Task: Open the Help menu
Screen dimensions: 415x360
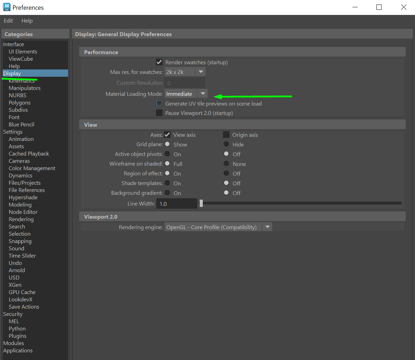Action: click(27, 20)
